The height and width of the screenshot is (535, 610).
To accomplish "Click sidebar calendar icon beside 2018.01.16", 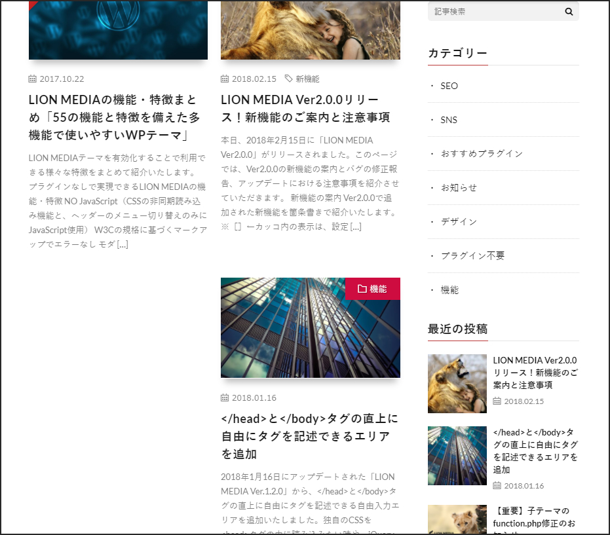I will tap(497, 486).
